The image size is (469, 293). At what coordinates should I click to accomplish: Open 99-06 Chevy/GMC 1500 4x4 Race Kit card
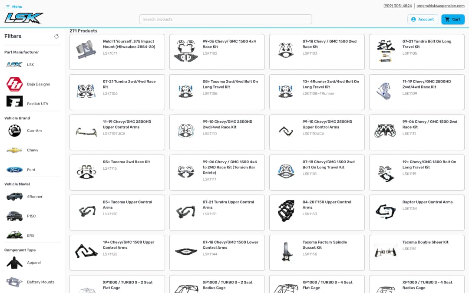(217, 52)
